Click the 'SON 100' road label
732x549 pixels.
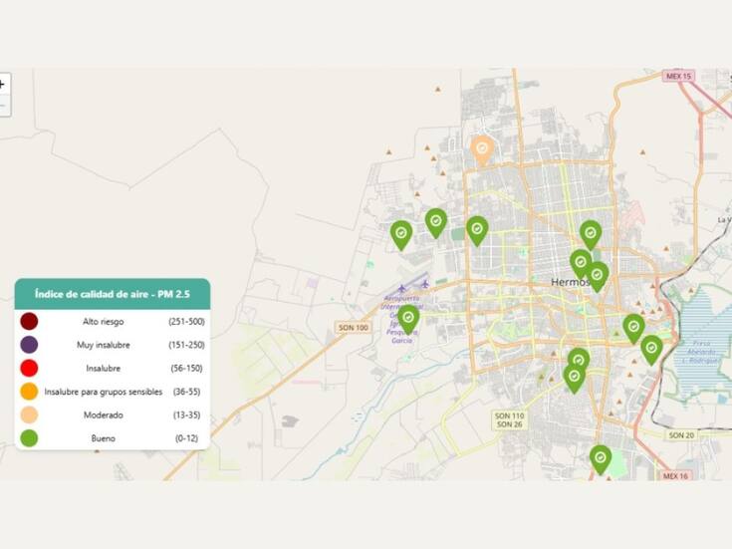(353, 328)
